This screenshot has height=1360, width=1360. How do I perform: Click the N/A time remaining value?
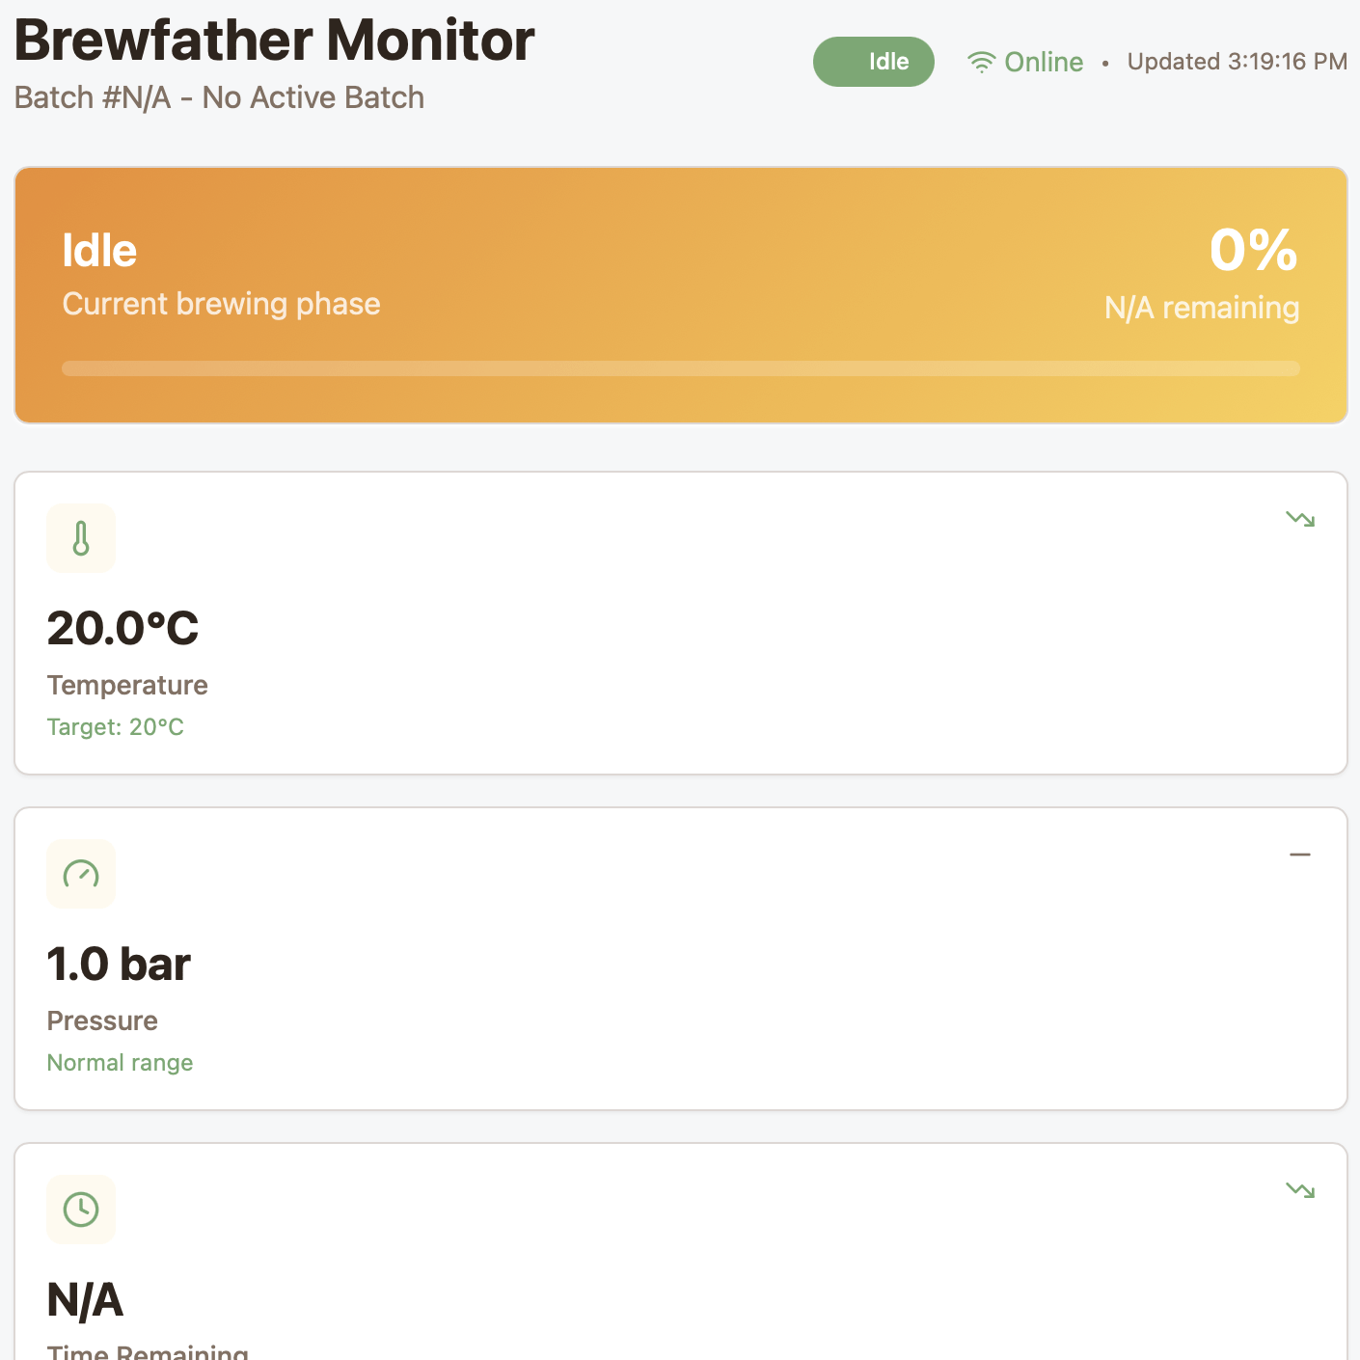coord(85,1300)
